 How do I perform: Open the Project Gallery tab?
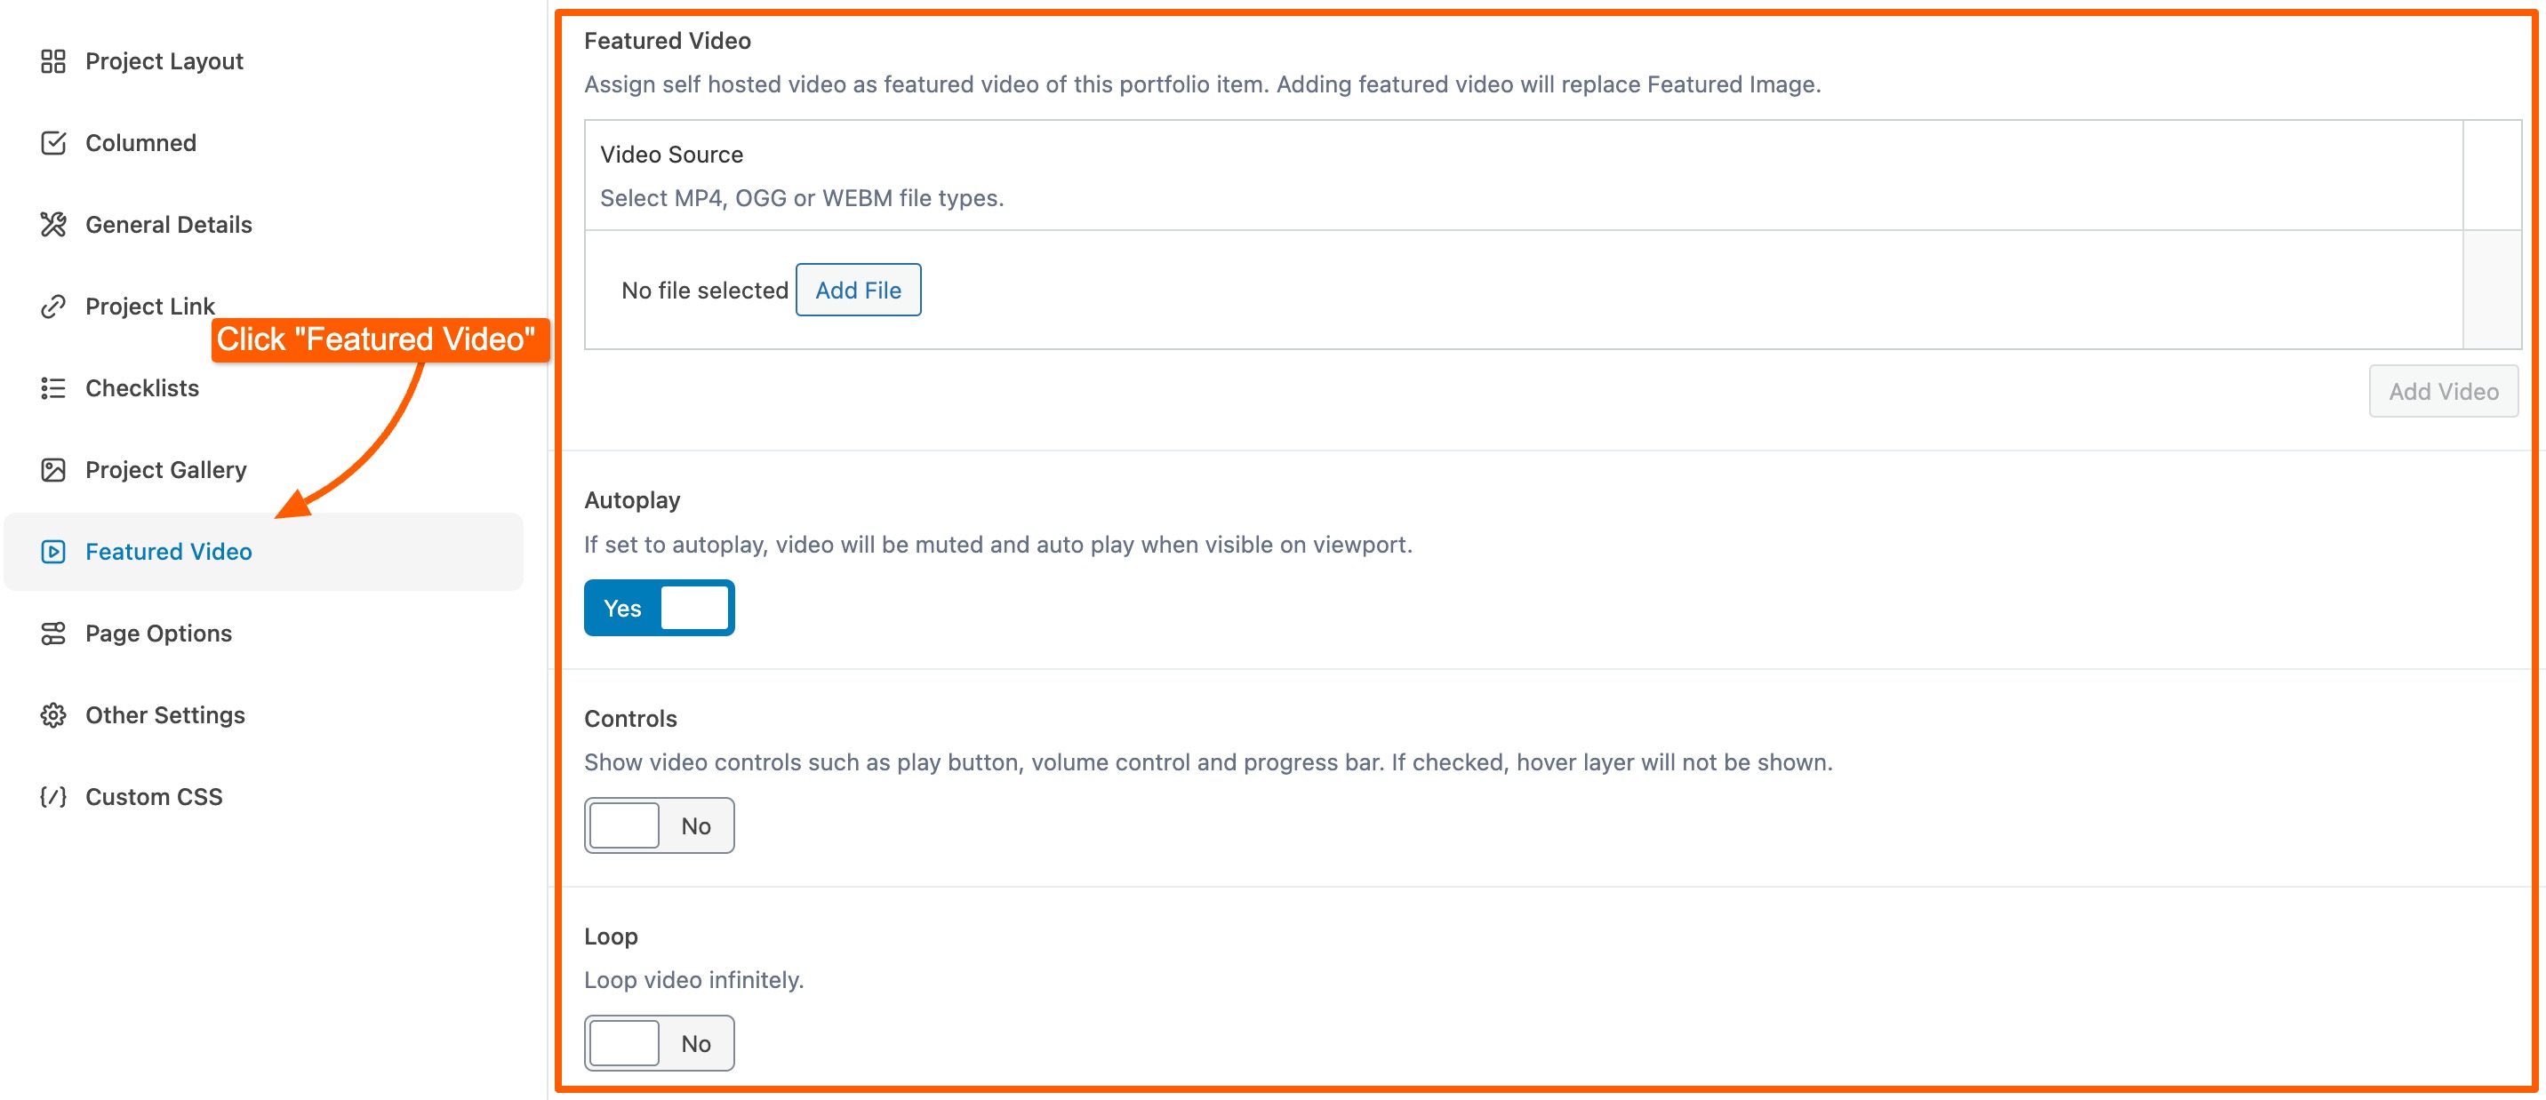pyautogui.click(x=166, y=470)
